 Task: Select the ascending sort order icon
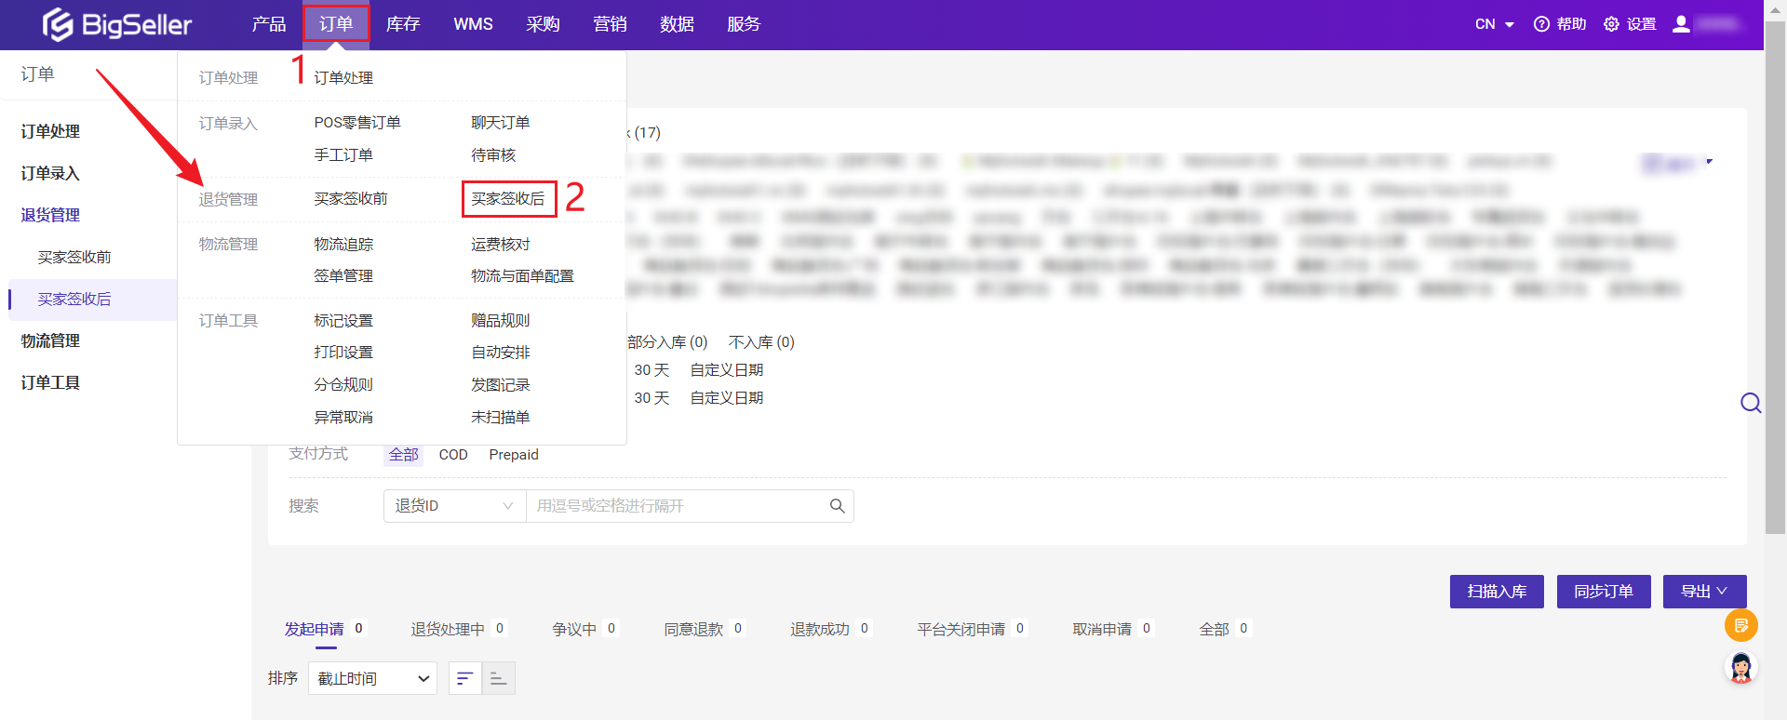click(x=499, y=678)
